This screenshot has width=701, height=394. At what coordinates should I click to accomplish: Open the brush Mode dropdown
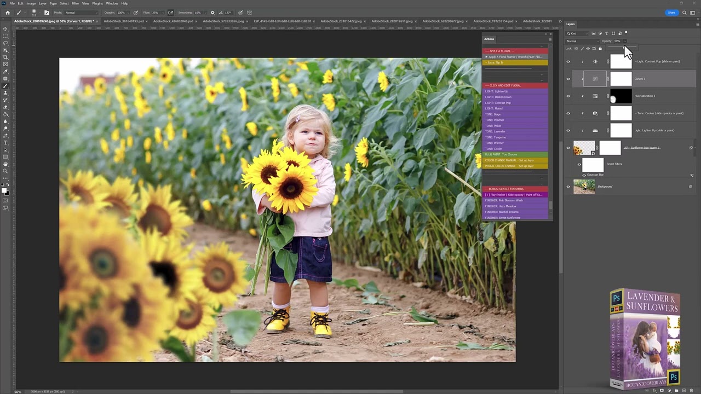click(x=81, y=13)
